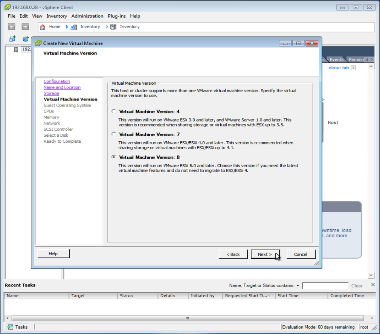
Task: Go to the Storage wizard step
Action: [x=51, y=93]
